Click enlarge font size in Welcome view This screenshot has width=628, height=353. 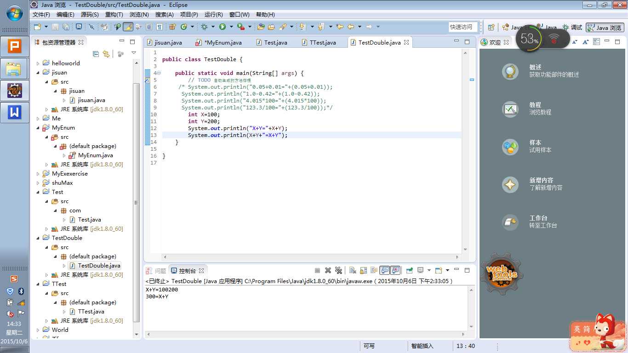tap(586, 42)
